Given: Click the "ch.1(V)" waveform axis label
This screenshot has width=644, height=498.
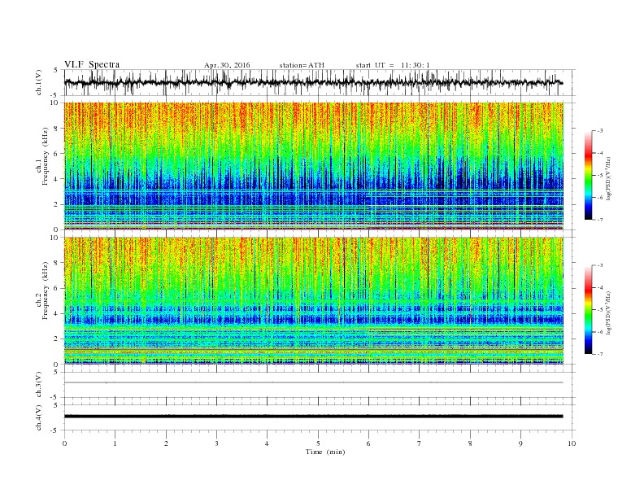Looking at the screenshot, I should coord(39,82).
